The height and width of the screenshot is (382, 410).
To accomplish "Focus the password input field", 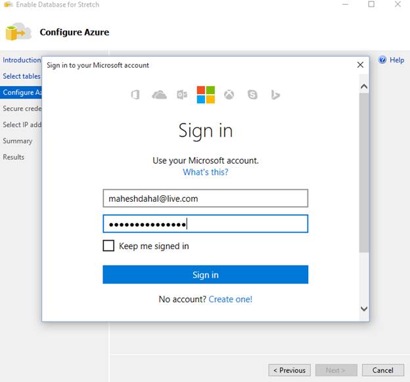I will click(x=206, y=224).
